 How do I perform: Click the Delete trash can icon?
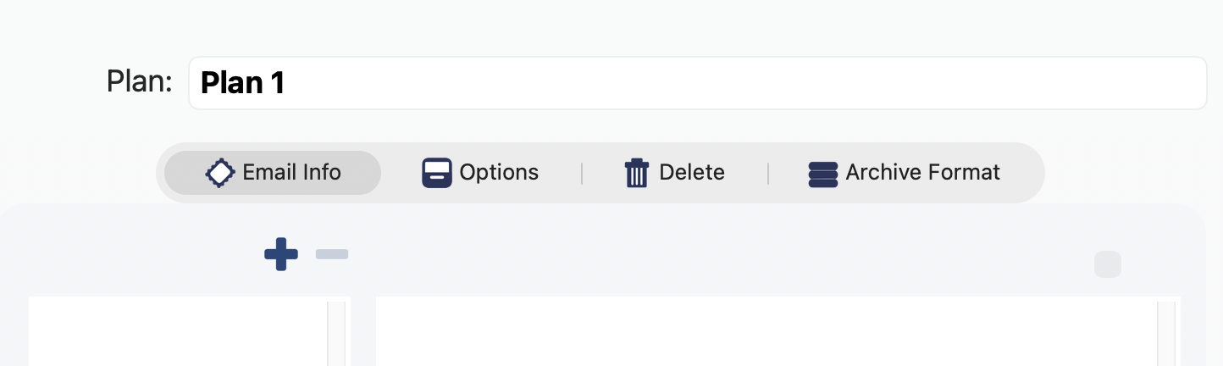coord(636,173)
